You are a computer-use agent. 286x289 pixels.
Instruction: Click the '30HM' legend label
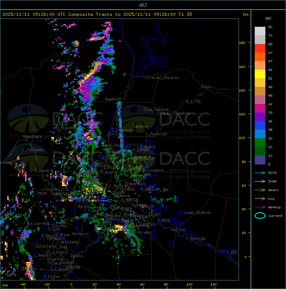[272, 181]
